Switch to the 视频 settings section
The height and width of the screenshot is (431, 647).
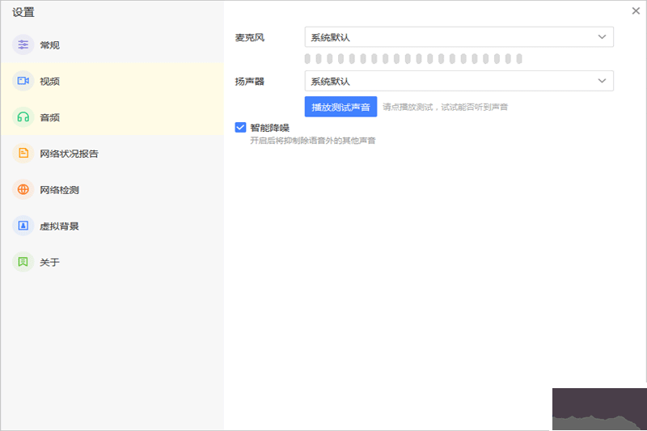[112, 81]
